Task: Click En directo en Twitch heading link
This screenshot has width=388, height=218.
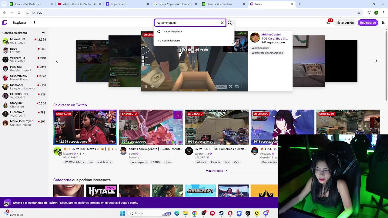Action: click(70, 105)
